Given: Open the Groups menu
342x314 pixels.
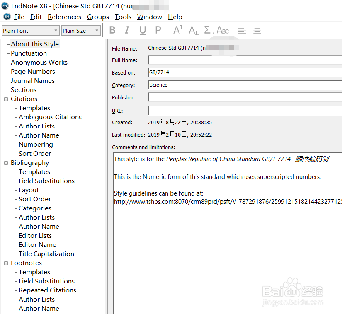Looking at the screenshot, I should click(98, 17).
